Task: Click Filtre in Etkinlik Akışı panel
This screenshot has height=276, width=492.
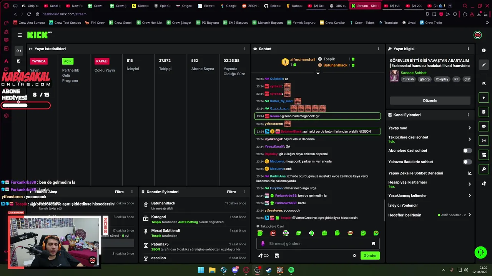Action: pos(119,192)
